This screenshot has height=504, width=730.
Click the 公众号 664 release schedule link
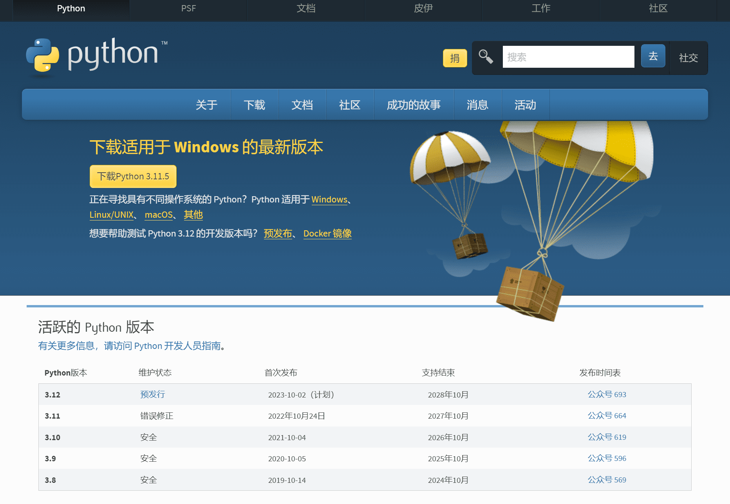(x=607, y=415)
